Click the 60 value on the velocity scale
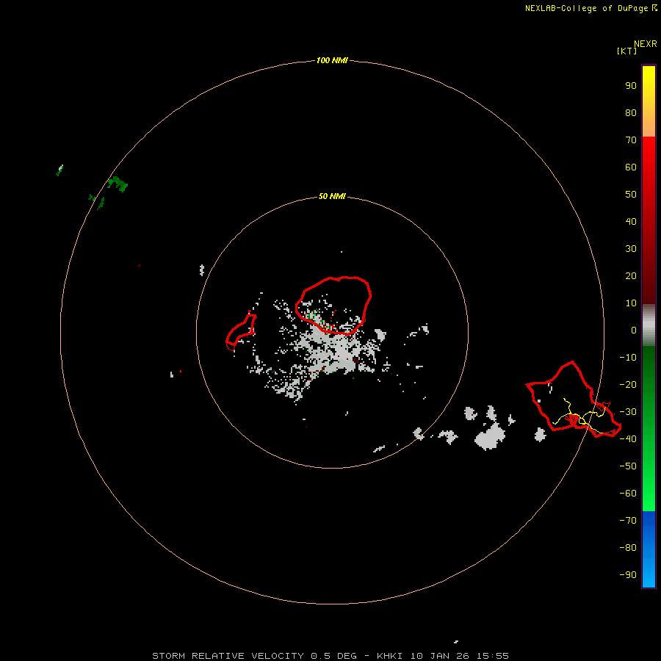Viewport: 661px width, 661px height. [x=631, y=167]
